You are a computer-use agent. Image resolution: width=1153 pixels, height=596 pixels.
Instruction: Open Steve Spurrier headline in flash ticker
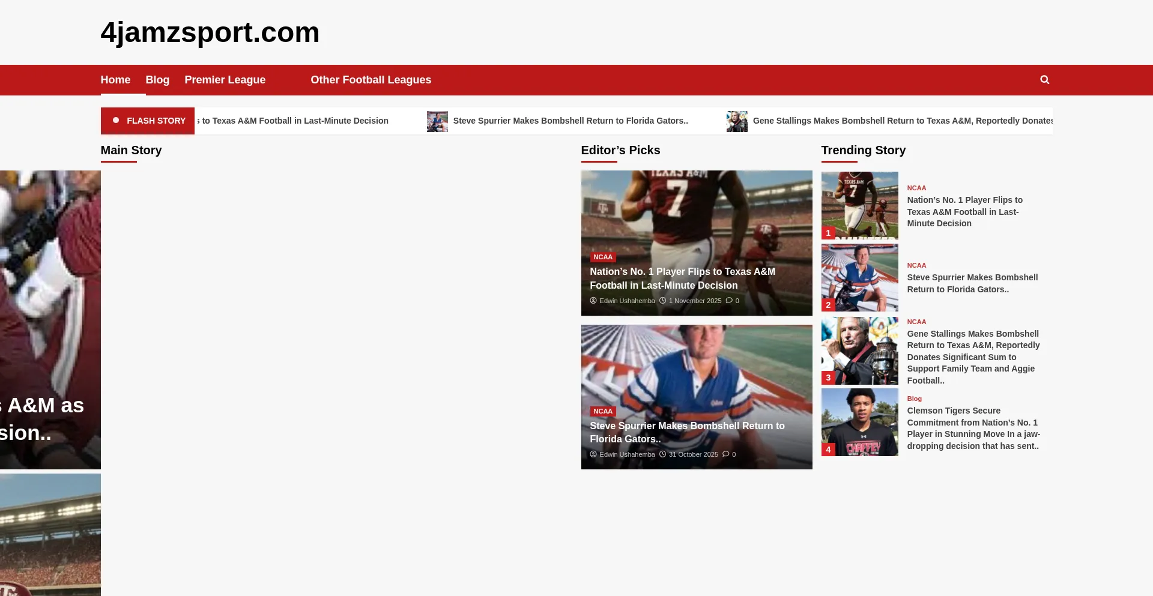pyautogui.click(x=570, y=121)
